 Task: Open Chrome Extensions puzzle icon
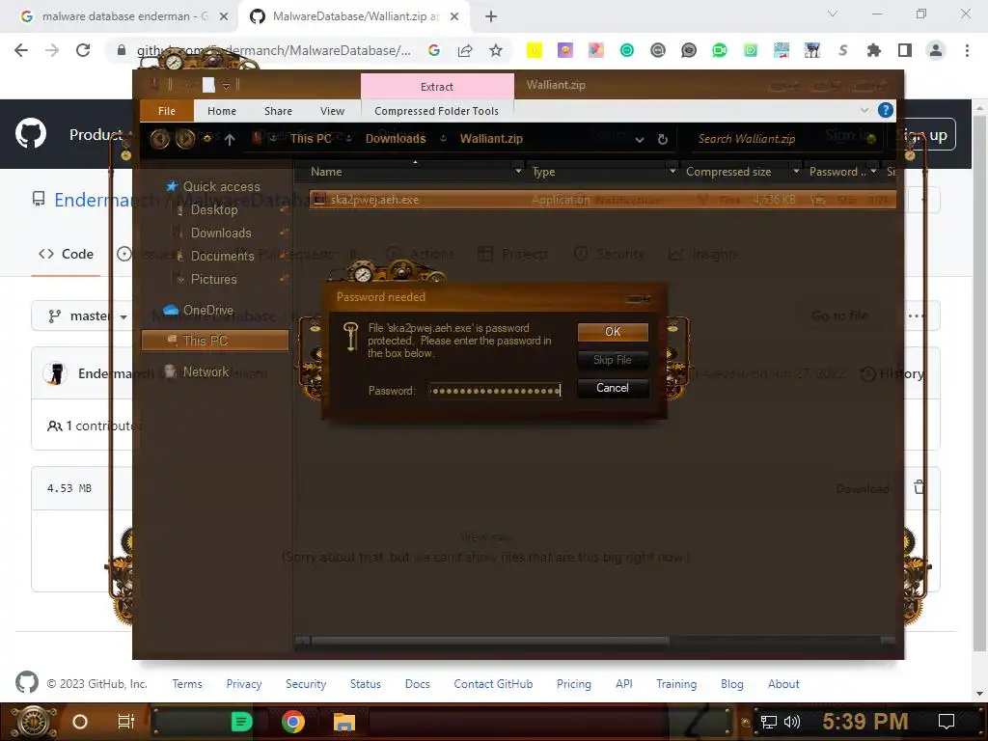(x=874, y=50)
